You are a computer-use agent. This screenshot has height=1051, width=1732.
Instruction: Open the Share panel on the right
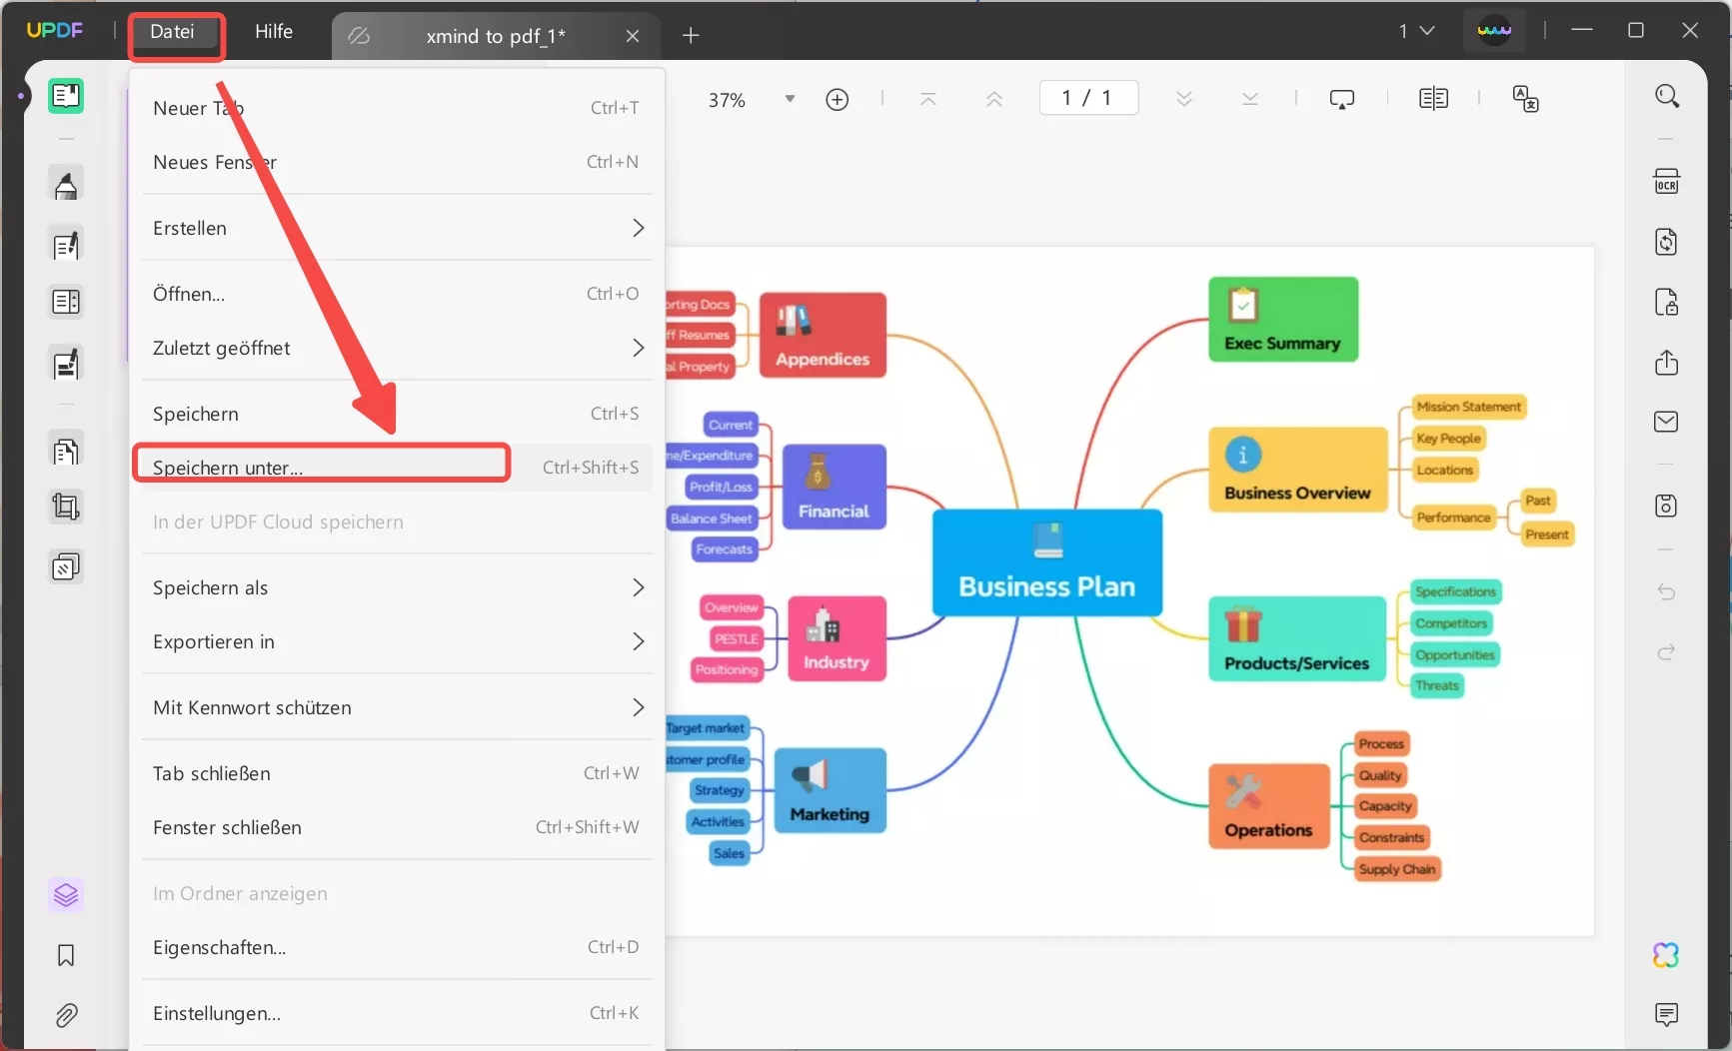(1667, 363)
